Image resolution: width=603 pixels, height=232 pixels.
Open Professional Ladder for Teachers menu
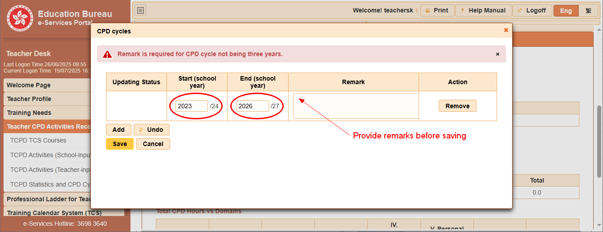coord(47,199)
